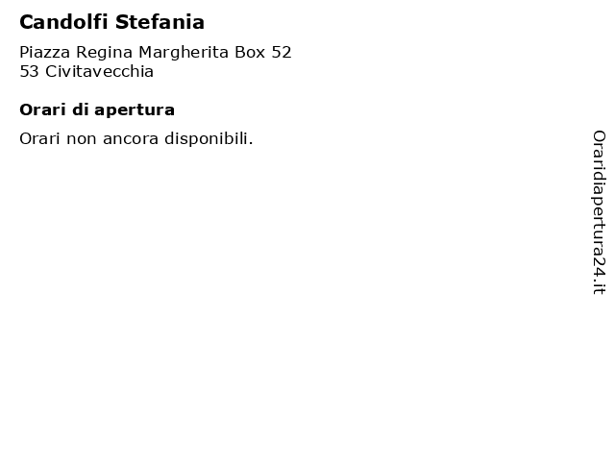This screenshot has width=615, height=461.
Task: Select the word Candolfi in the heading
Action: (63, 22)
